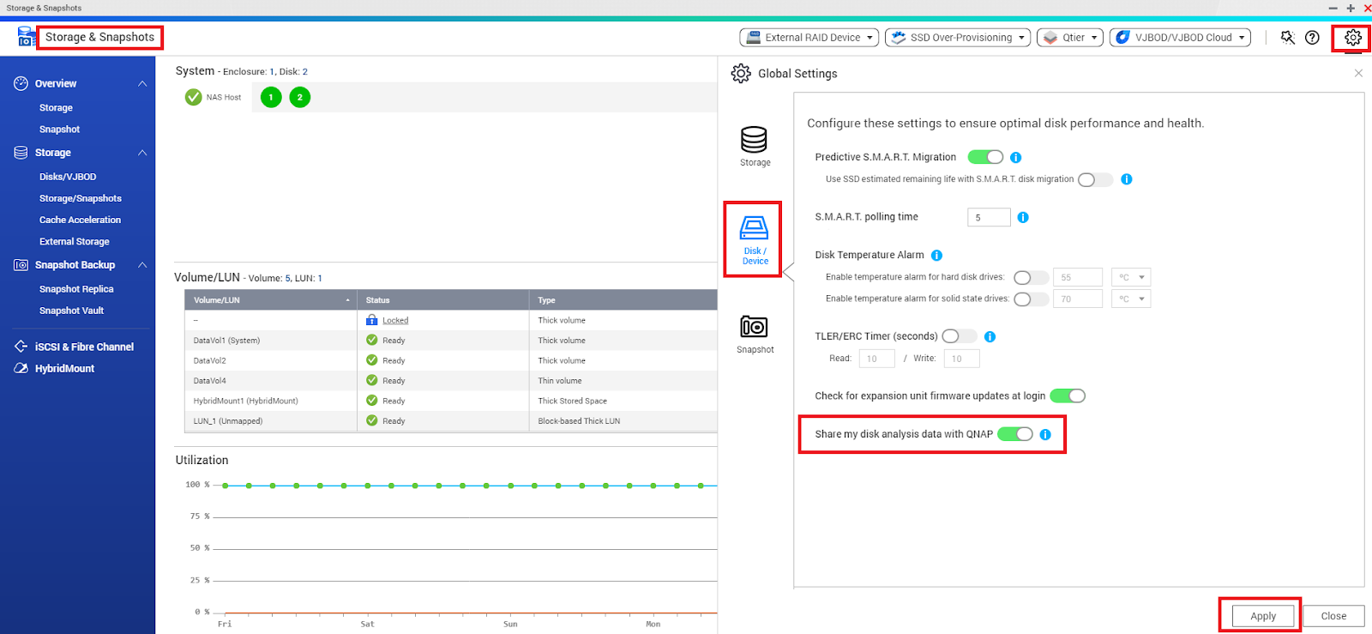Image resolution: width=1372 pixels, height=634 pixels.
Task: Go to Disks/VJBOD in sidebar
Action: [x=68, y=177]
